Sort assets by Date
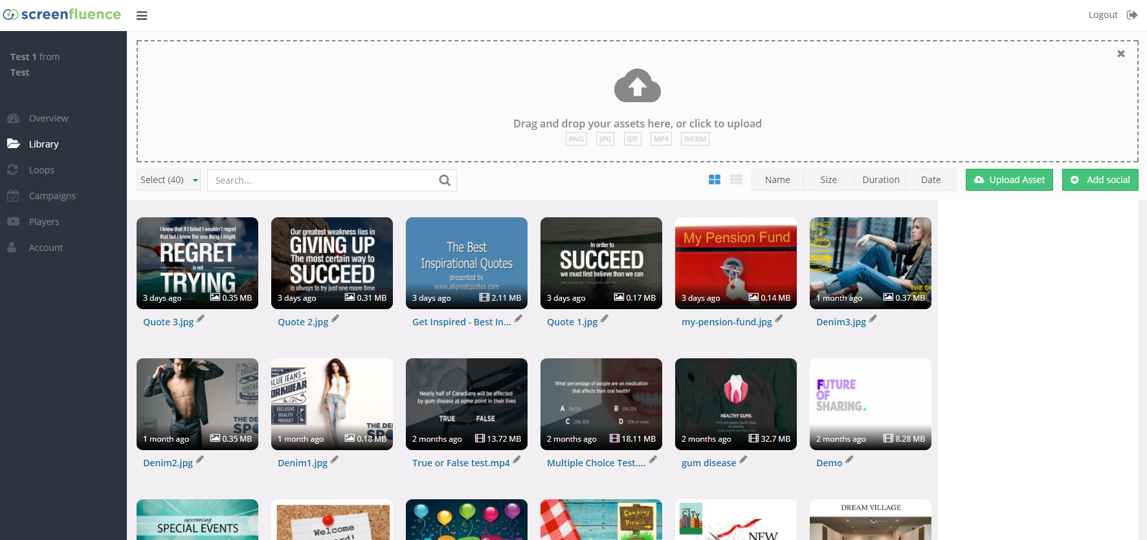Image resolution: width=1147 pixels, height=540 pixels. [x=931, y=180]
